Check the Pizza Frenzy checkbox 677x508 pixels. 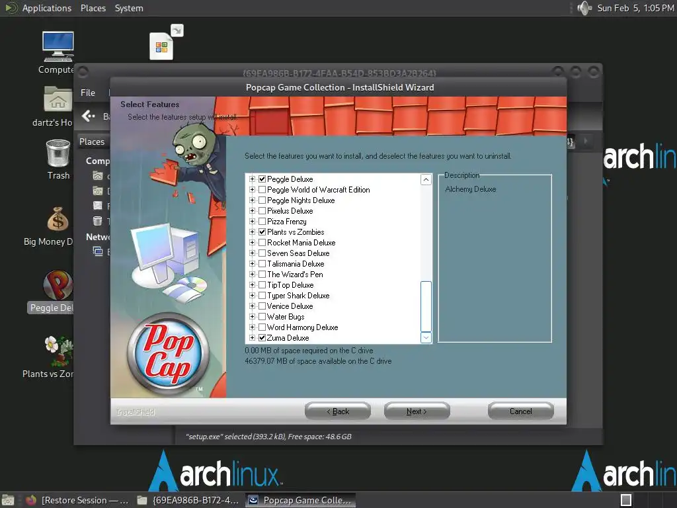262,221
